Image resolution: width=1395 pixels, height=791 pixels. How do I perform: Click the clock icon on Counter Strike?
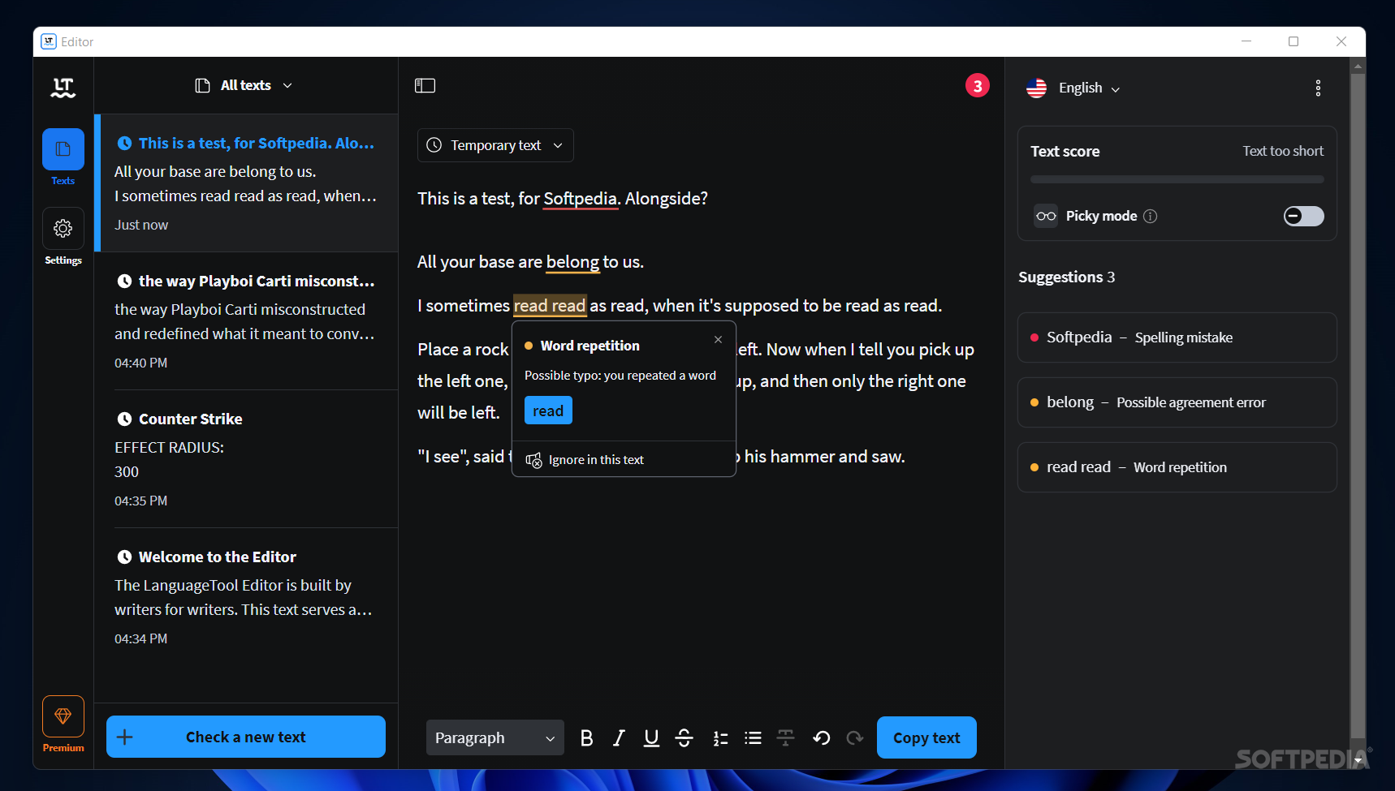[x=124, y=419]
